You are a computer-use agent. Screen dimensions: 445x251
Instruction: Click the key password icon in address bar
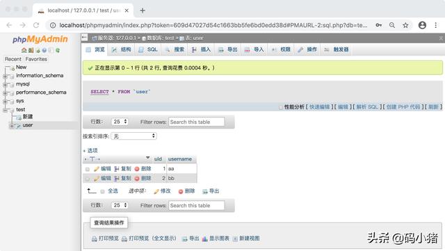(x=378, y=25)
